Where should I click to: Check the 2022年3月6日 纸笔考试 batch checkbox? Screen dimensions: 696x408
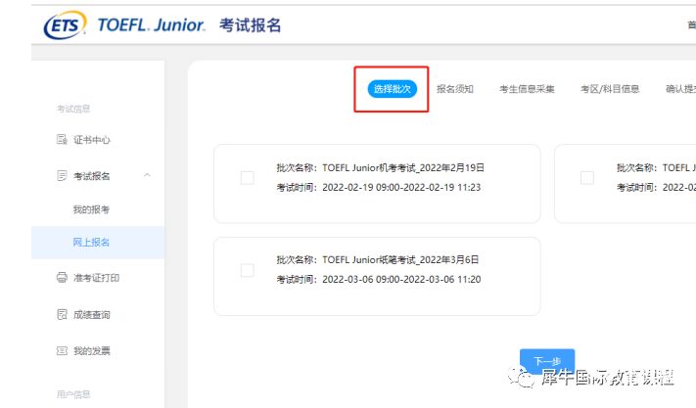pos(248,270)
